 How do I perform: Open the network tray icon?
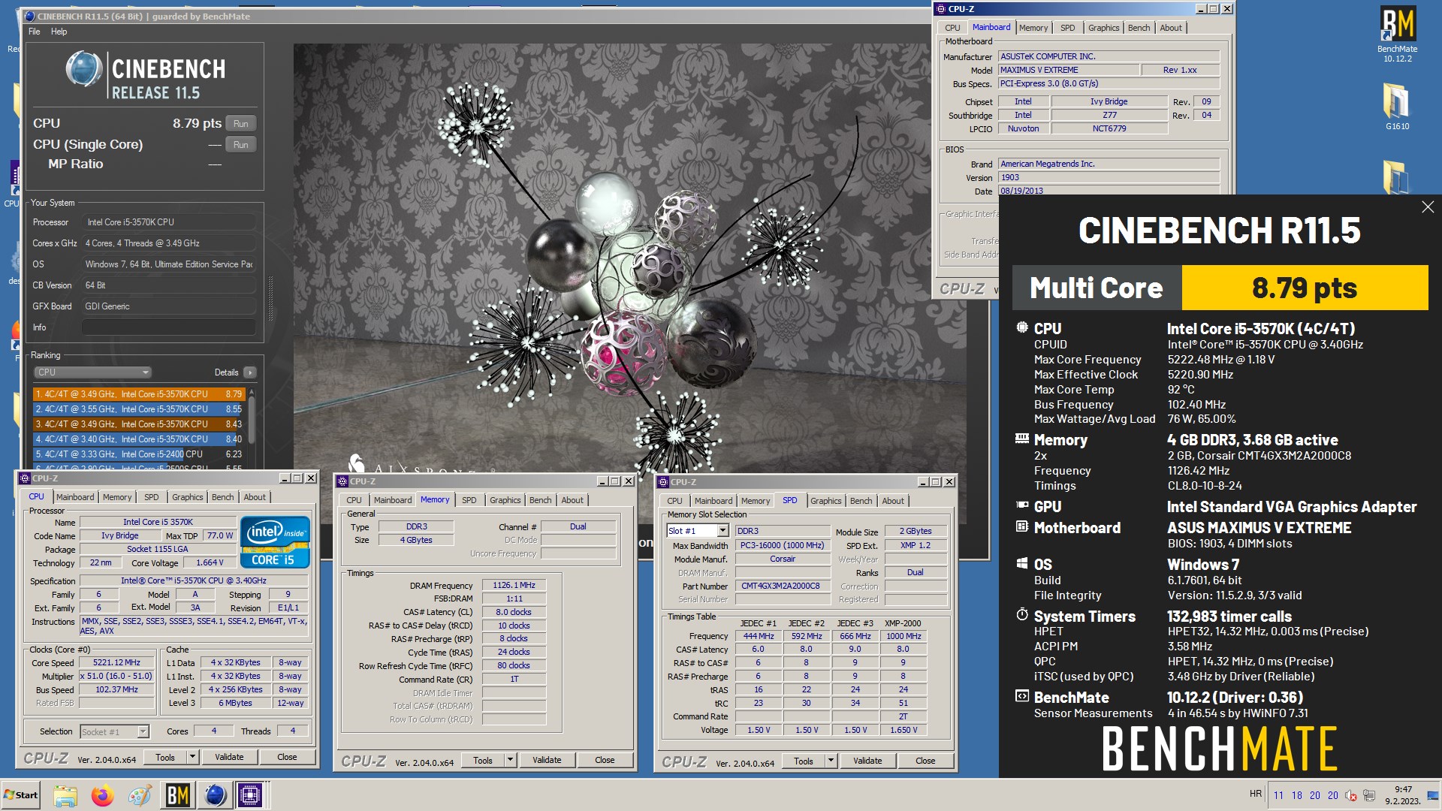(1369, 795)
